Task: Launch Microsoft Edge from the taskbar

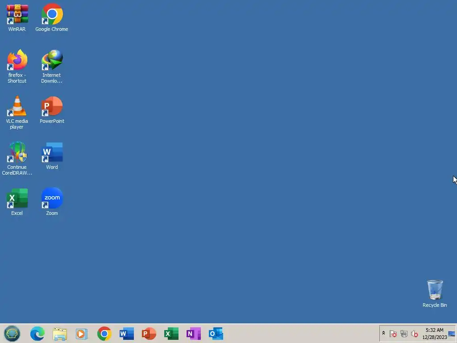Action: [x=37, y=334]
